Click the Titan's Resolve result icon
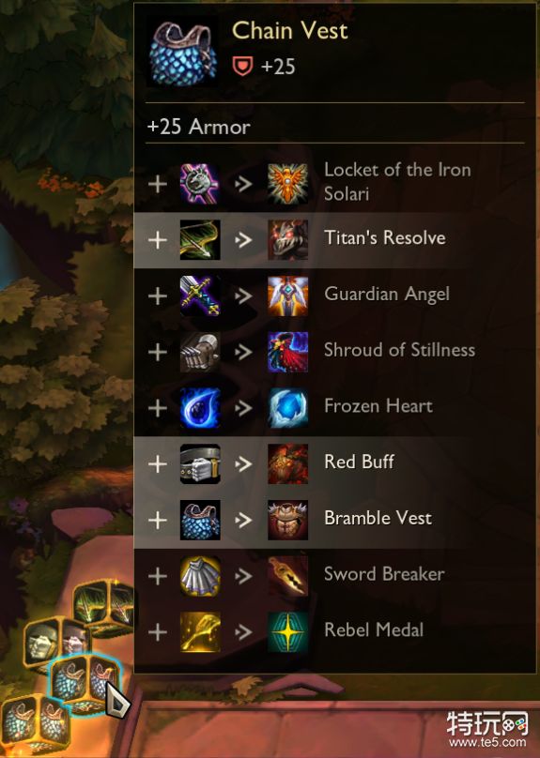Screen dimensions: 540x758 click(x=288, y=240)
